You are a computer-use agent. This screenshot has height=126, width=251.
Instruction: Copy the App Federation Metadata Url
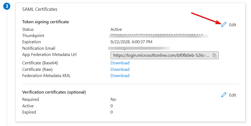pos(214,55)
